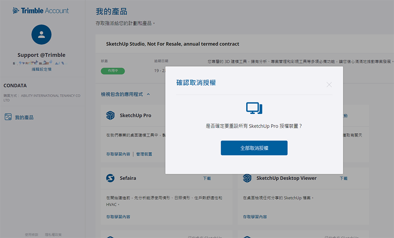Click the green 作用中 status badge
The height and width of the screenshot is (238, 394).
point(112,71)
